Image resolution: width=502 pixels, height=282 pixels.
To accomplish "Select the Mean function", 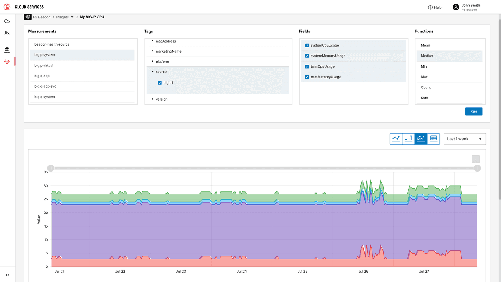I will (x=425, y=46).
